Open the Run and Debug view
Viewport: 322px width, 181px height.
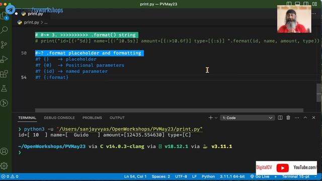(4, 59)
